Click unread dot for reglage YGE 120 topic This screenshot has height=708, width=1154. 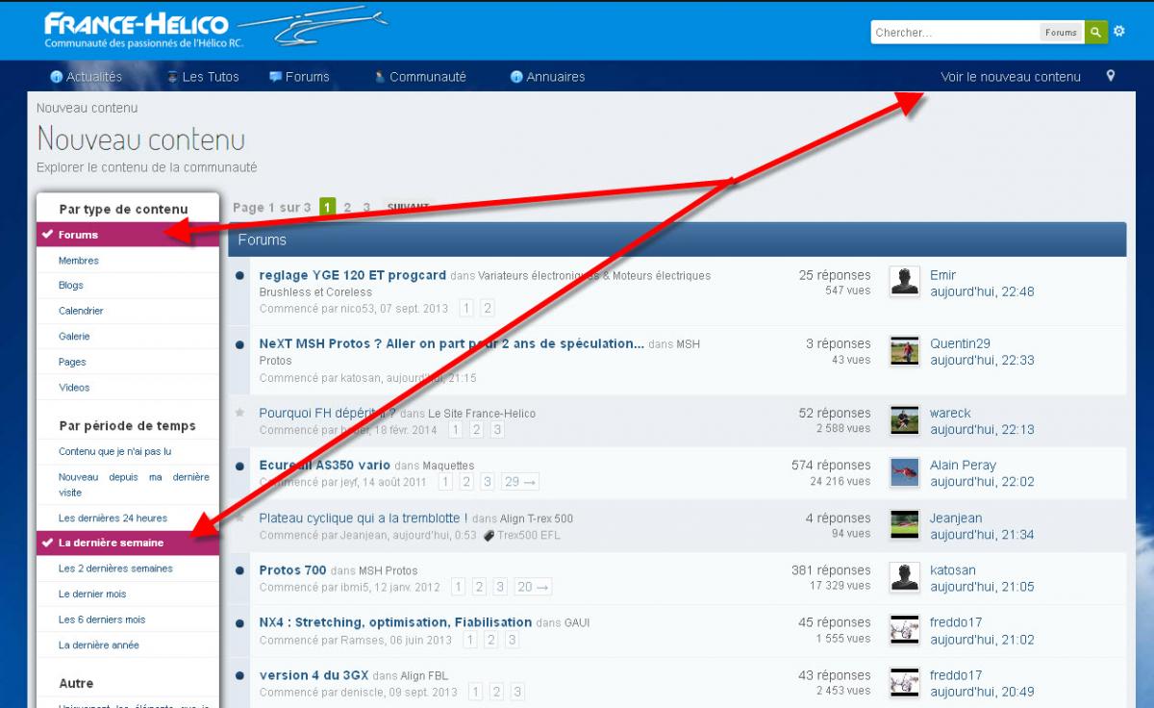[239, 276]
